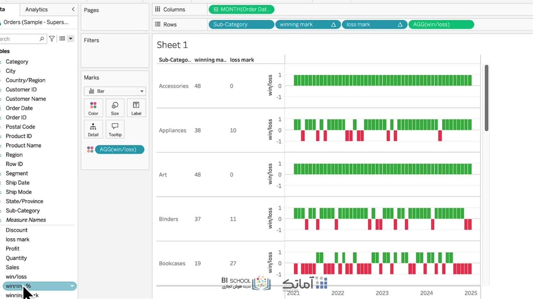The width and height of the screenshot is (533, 299).
Task: Click the Detail marks card button
Action: point(93,129)
